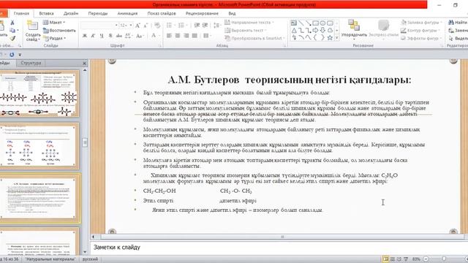The image size is (468, 263).
Task: Open Направление текста dropdown
Action: (249, 23)
